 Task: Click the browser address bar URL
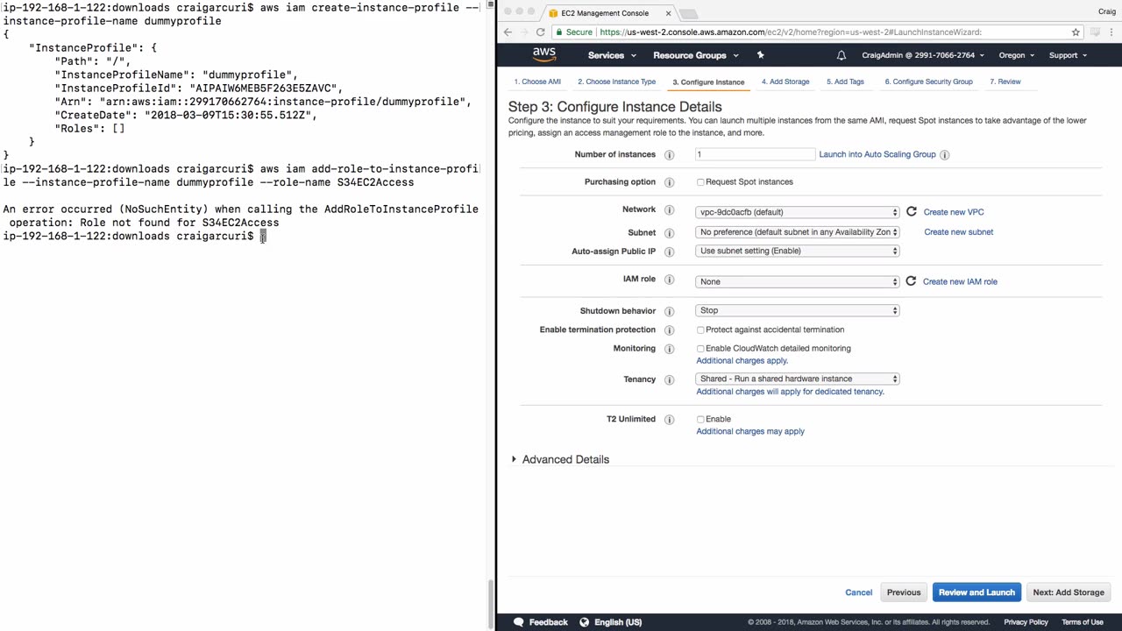[x=791, y=32]
